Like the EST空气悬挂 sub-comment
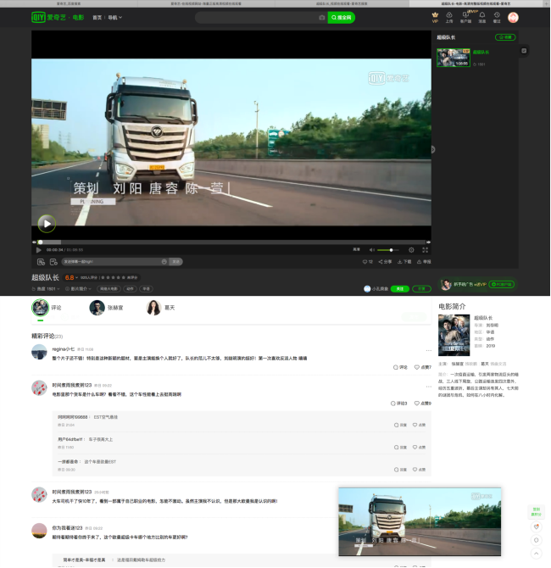 [x=419, y=426]
